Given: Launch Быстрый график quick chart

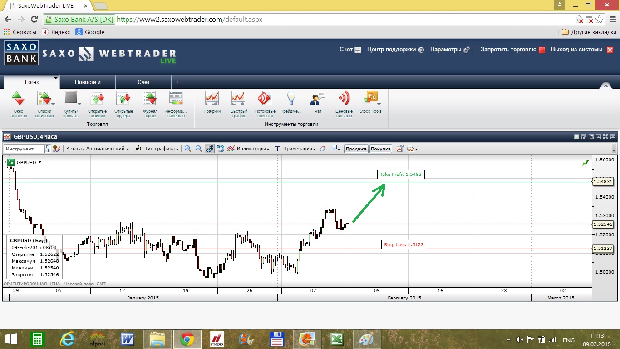Looking at the screenshot, I should pyautogui.click(x=238, y=104).
